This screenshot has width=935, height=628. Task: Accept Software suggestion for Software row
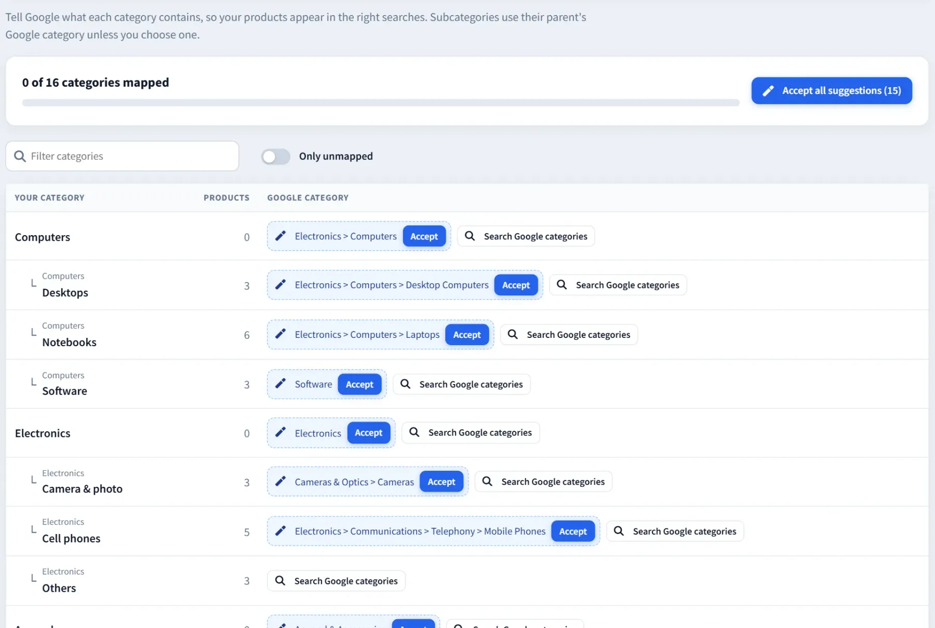[359, 385]
